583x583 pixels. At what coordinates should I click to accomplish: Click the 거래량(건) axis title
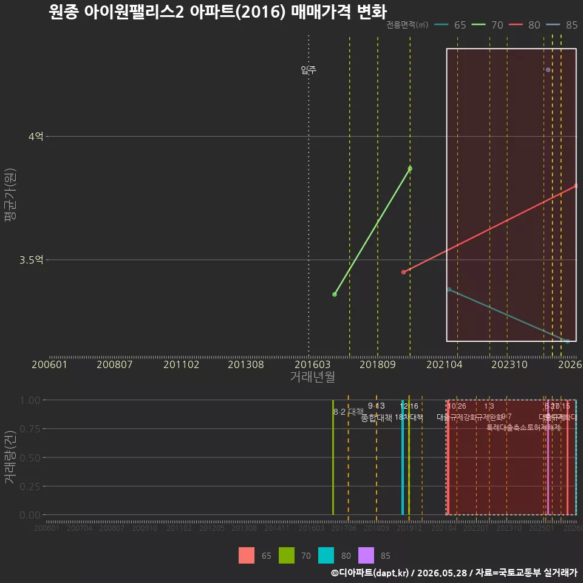(10, 457)
